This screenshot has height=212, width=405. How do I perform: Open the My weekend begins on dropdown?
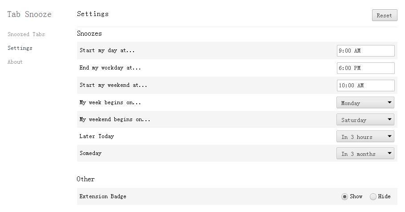tap(365, 120)
